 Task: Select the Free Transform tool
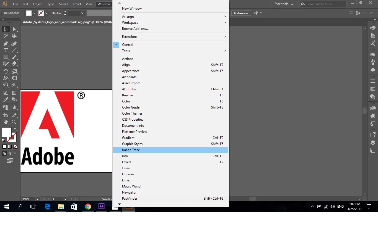(14, 78)
